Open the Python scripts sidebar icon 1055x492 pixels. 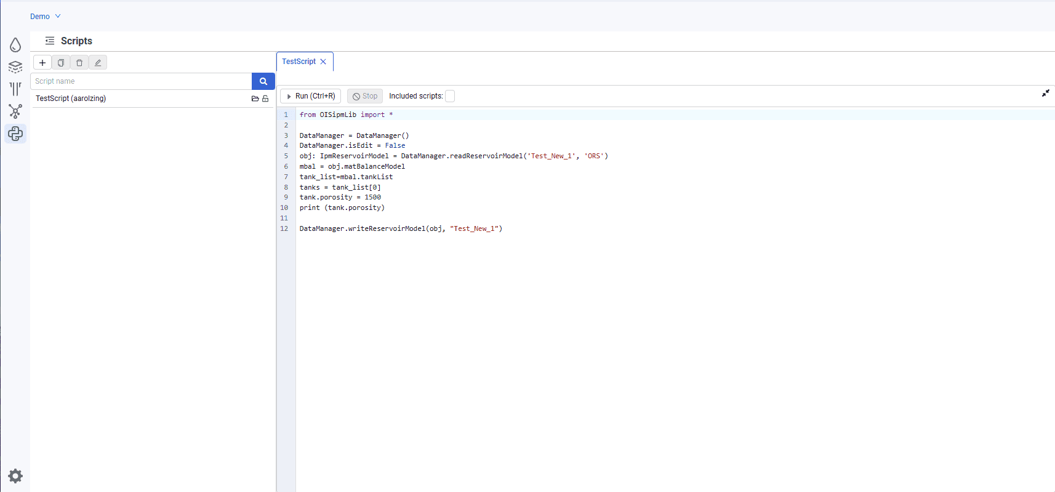[15, 134]
